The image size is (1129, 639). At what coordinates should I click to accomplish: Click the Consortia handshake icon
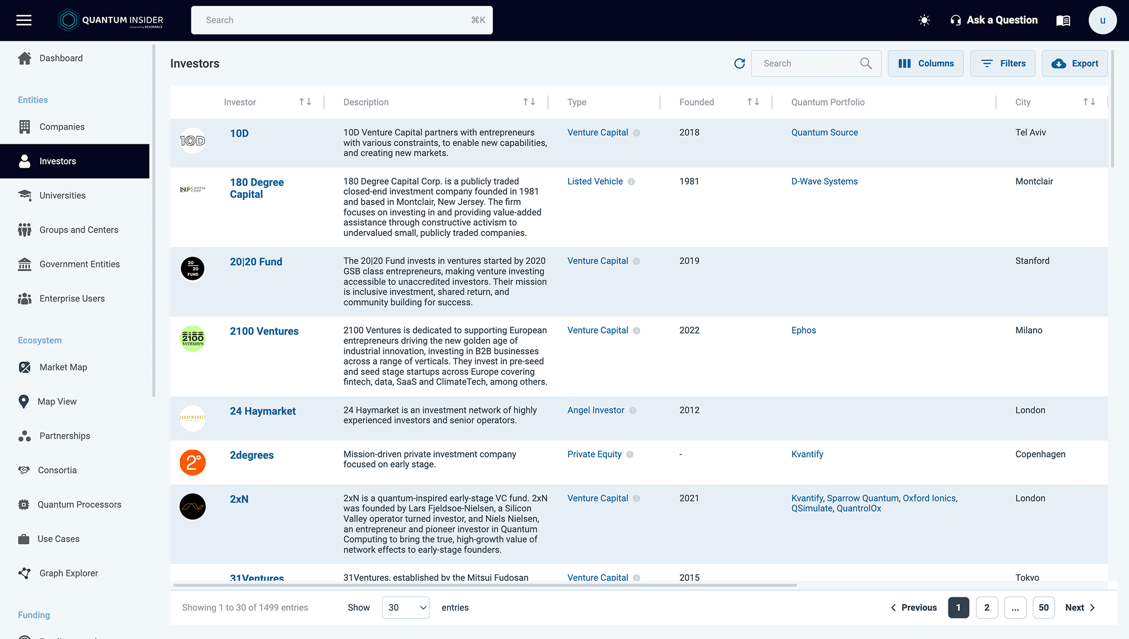point(23,470)
